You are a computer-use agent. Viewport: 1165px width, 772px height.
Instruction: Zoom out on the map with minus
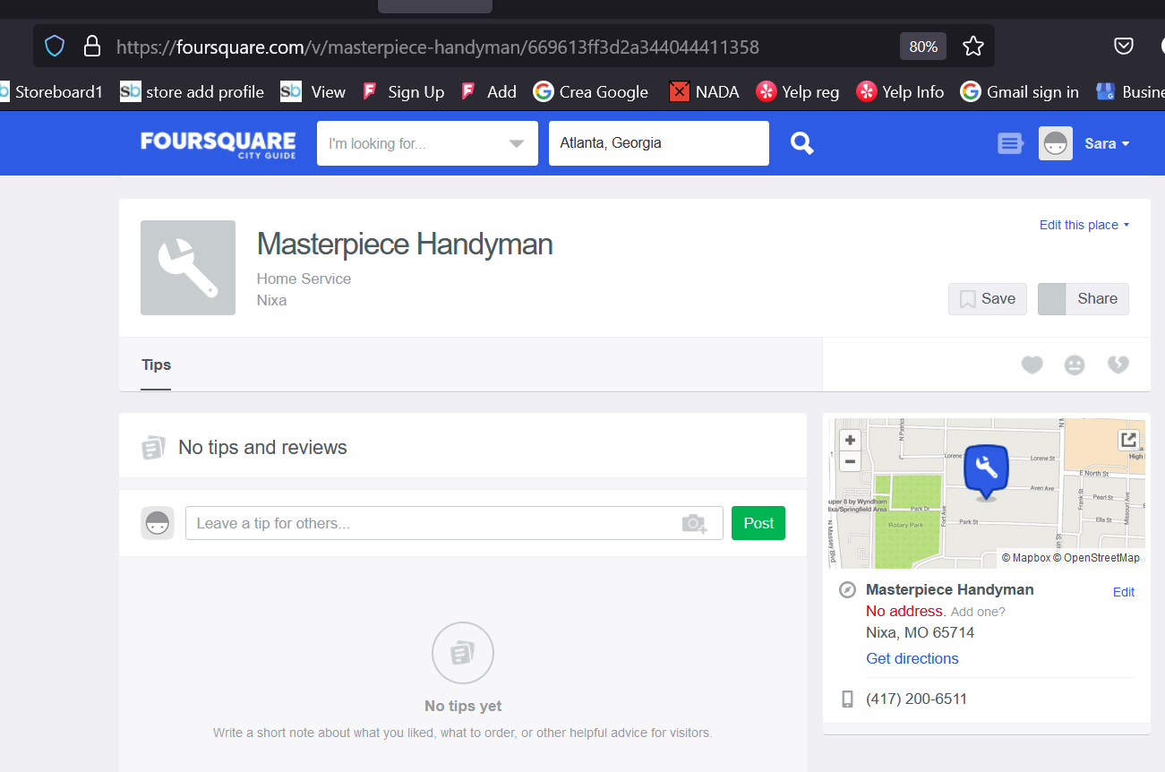850,462
